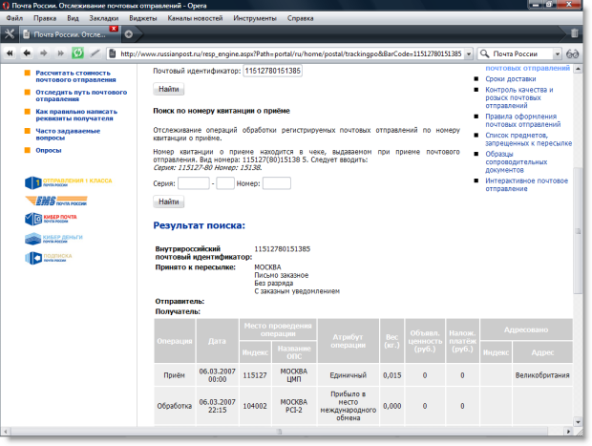Click the Обработка operation cell
The image size is (592, 446).
[x=175, y=406]
